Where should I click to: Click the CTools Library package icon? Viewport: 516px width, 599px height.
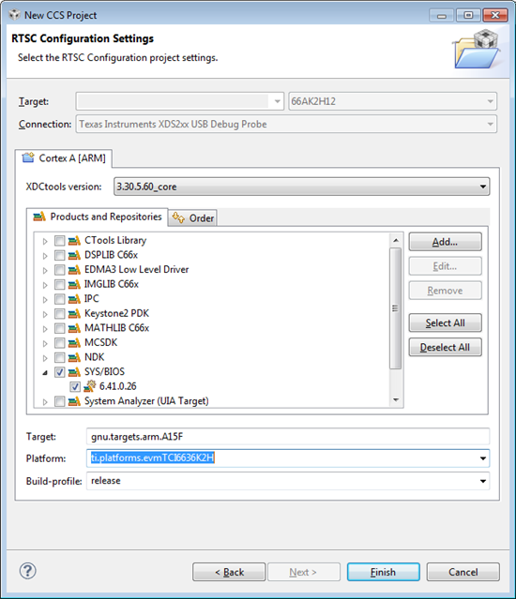tap(74, 240)
